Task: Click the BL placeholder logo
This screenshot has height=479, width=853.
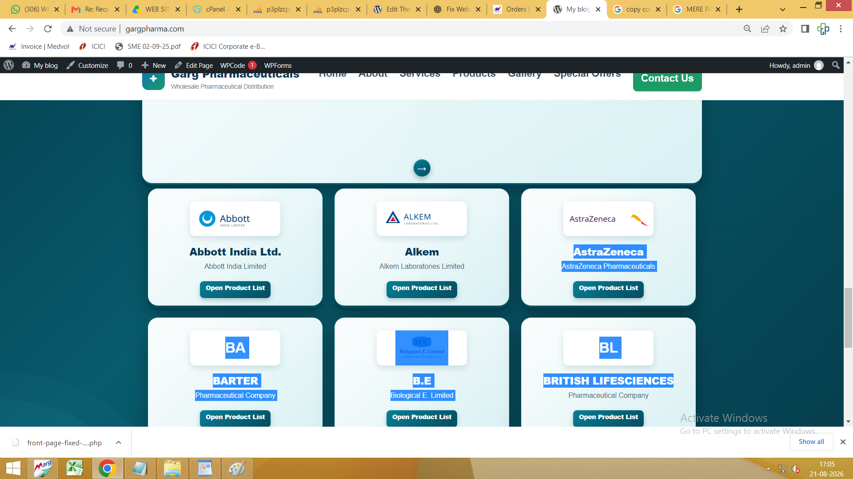Action: (608, 348)
